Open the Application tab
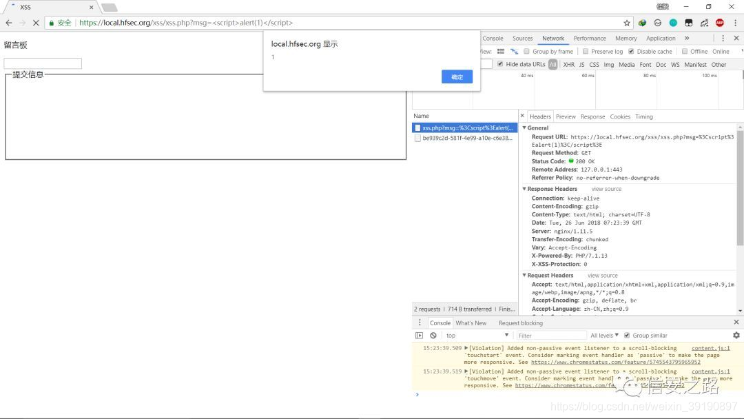744x419 pixels. [661, 39]
